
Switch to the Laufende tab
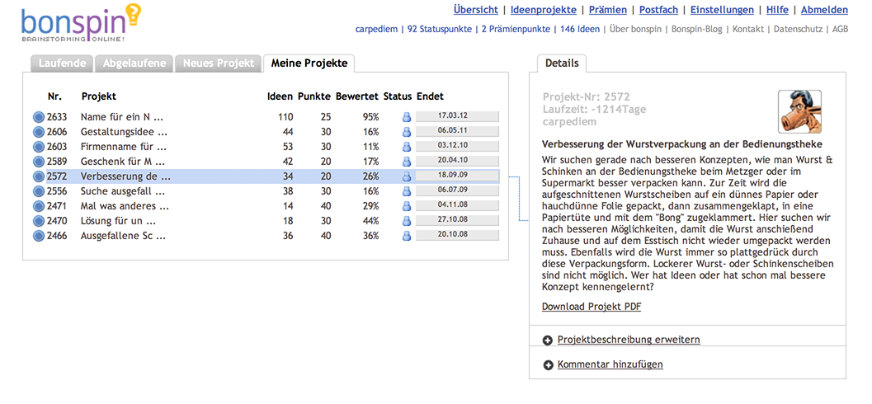coord(62,63)
